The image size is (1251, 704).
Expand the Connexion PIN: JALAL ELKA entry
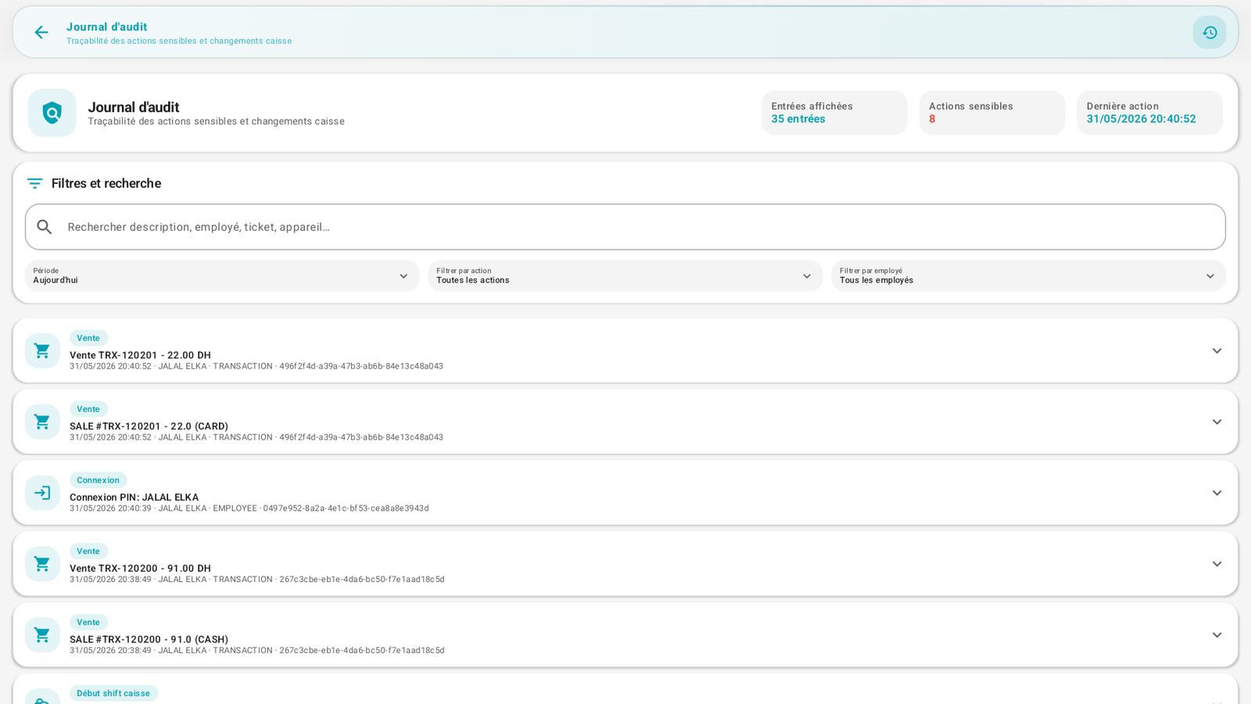click(x=1217, y=493)
